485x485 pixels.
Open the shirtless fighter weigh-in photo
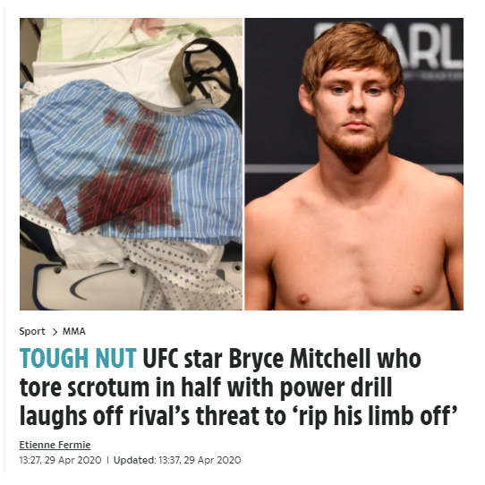(x=354, y=164)
